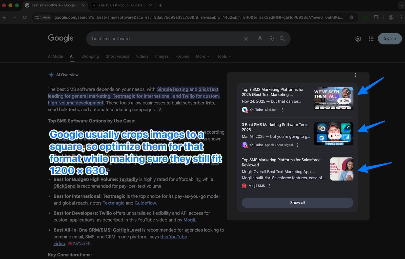Open Google Lens image search icon
Viewport: 405px width, 259px height.
(271, 39)
